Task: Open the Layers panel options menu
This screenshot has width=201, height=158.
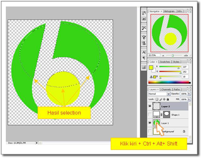Action: (189, 90)
